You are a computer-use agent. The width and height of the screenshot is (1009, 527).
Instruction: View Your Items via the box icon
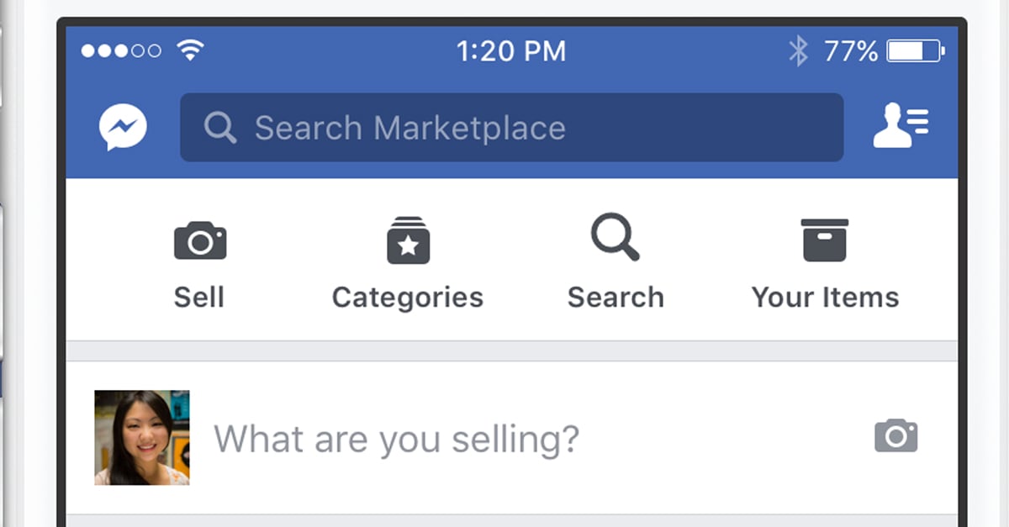click(825, 240)
